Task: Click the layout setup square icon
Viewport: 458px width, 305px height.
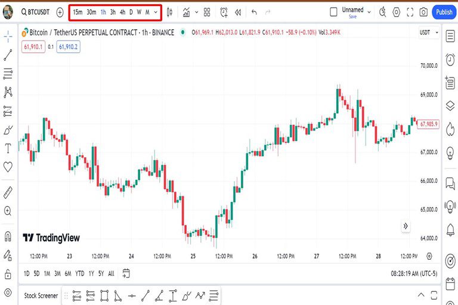Action: (333, 12)
